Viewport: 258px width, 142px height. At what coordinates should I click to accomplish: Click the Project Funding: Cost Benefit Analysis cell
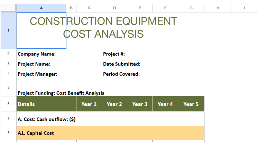(61, 93)
